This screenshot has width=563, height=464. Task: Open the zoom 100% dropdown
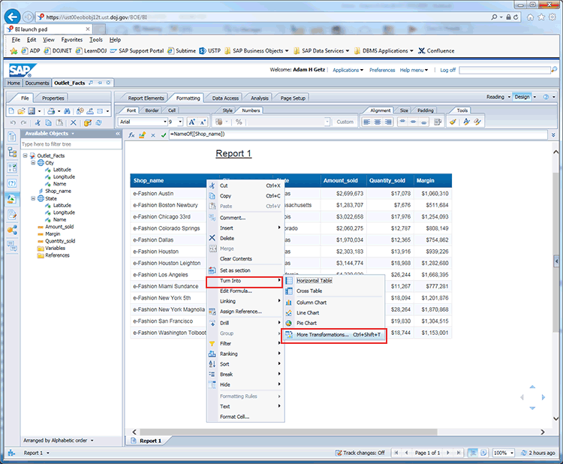coord(512,453)
